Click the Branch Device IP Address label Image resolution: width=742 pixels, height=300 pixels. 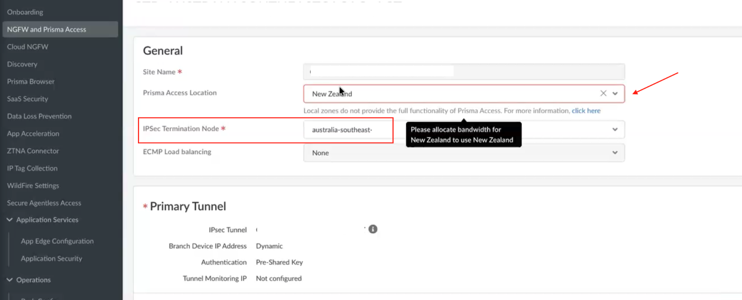click(x=208, y=246)
